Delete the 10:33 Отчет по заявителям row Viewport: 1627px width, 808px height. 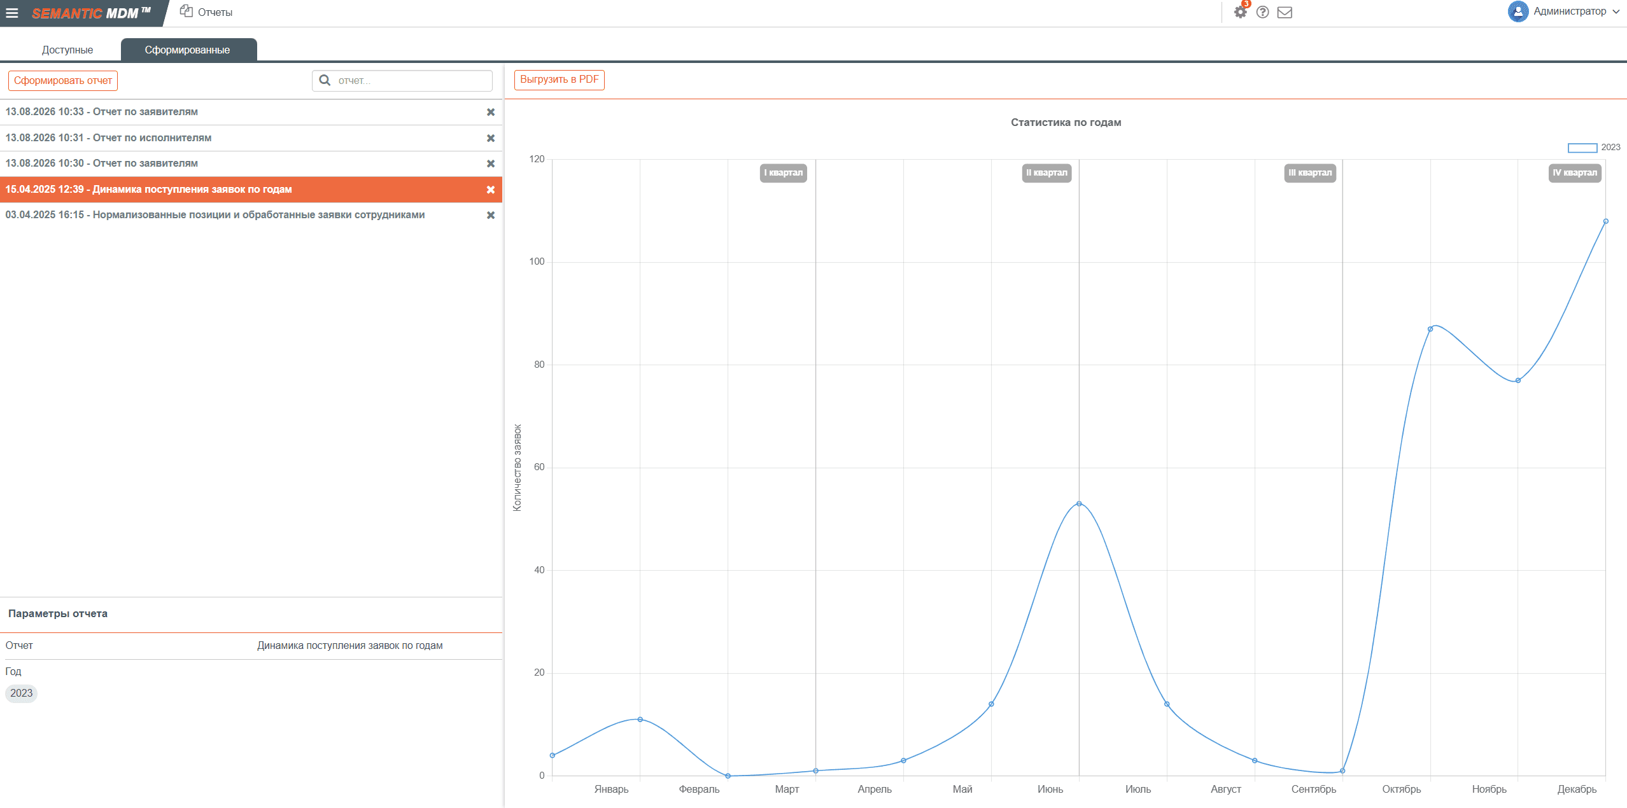click(x=491, y=112)
